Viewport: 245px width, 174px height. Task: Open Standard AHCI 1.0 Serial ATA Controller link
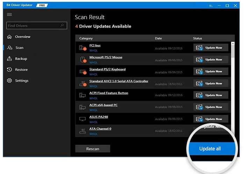coord(119,81)
